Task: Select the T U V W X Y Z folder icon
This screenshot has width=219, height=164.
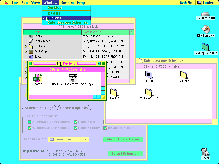Action: pos(149,92)
